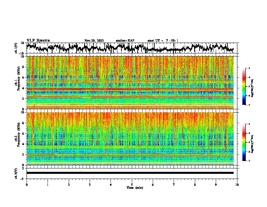Click the ch.1 spectrogram plot

[x=130, y=83]
